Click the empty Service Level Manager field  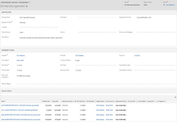coord(156,32)
